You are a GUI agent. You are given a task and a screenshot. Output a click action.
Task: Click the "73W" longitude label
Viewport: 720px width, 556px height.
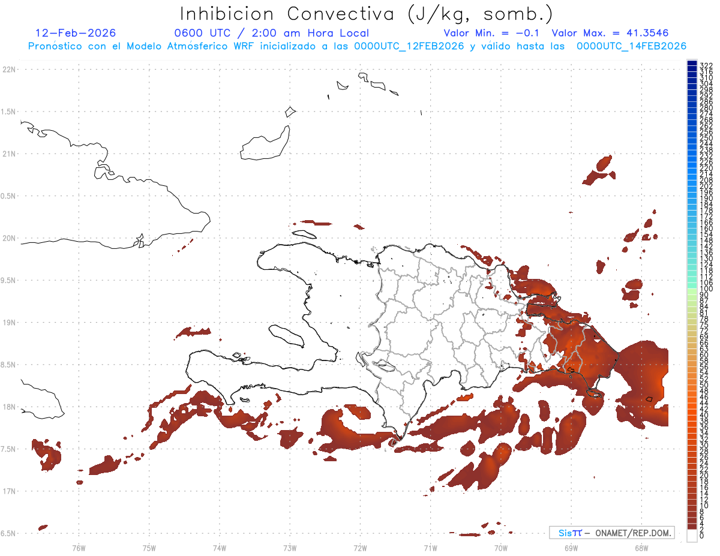point(290,548)
